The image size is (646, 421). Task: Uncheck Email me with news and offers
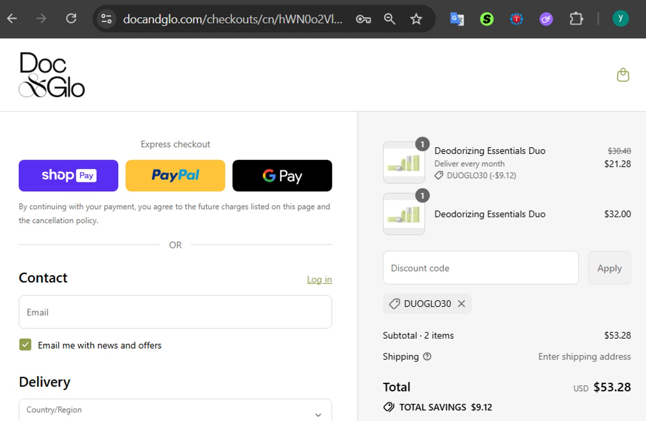[25, 345]
